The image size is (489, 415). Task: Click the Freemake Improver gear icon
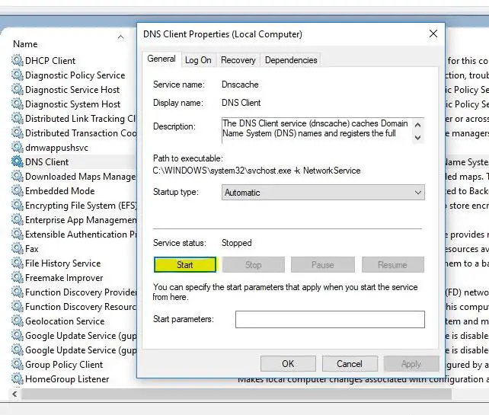[18, 278]
